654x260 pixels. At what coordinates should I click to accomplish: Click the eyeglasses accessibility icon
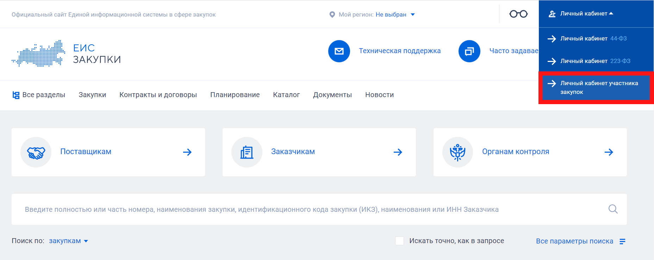tap(518, 14)
